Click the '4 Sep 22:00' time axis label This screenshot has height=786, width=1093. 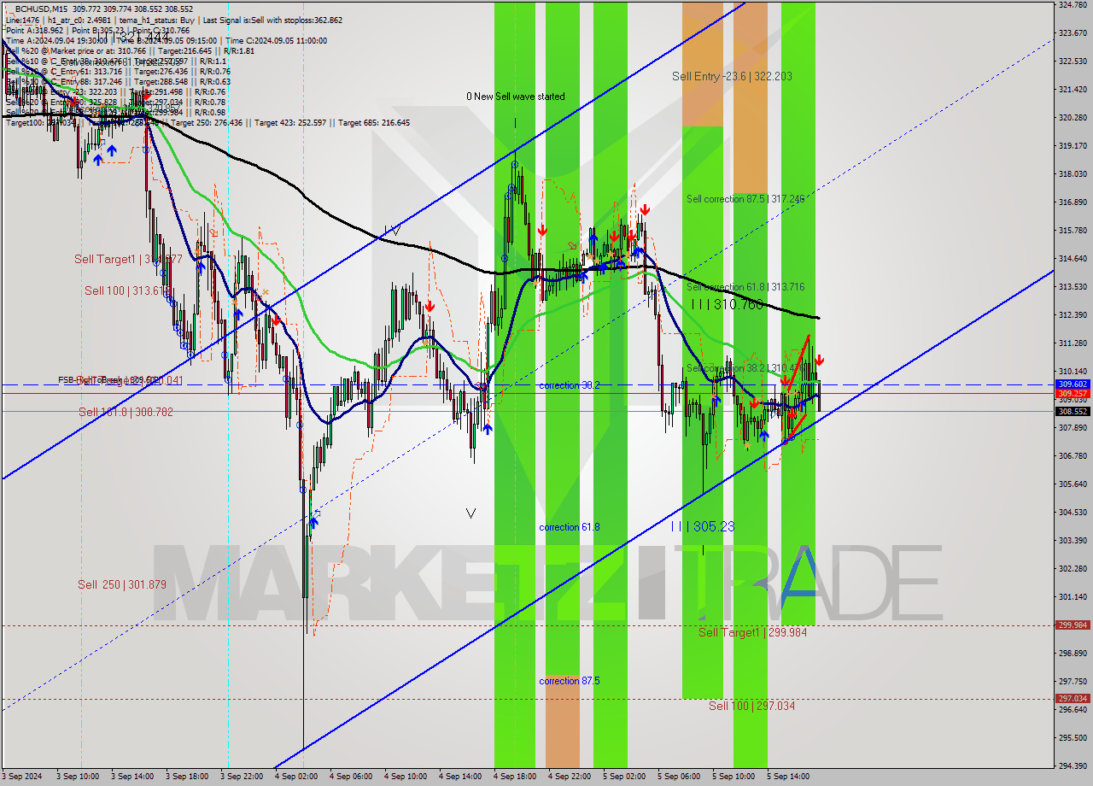click(x=570, y=777)
